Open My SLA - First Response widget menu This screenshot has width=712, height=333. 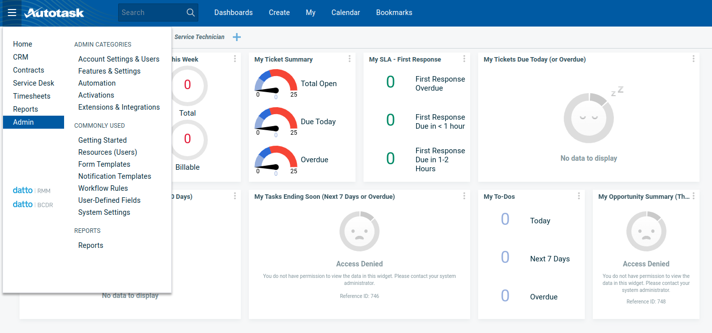464,59
